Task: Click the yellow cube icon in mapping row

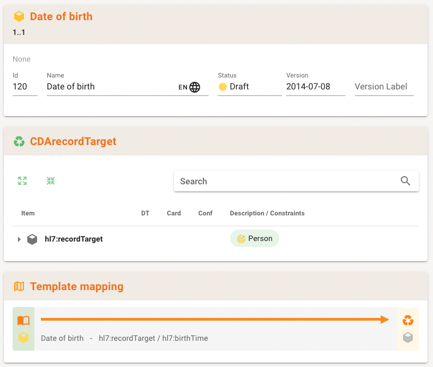Action: (x=23, y=338)
